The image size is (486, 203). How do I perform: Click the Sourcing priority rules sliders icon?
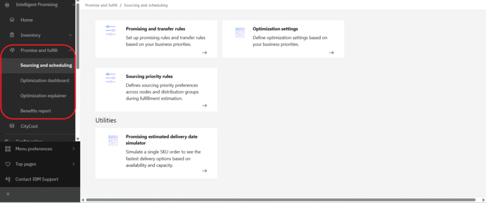click(x=111, y=78)
